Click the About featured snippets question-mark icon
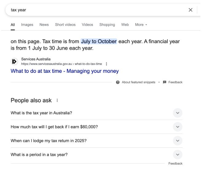 tap(118, 82)
